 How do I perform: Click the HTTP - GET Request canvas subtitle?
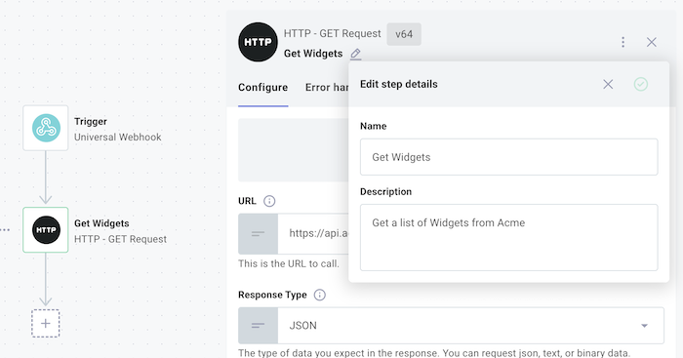120,239
